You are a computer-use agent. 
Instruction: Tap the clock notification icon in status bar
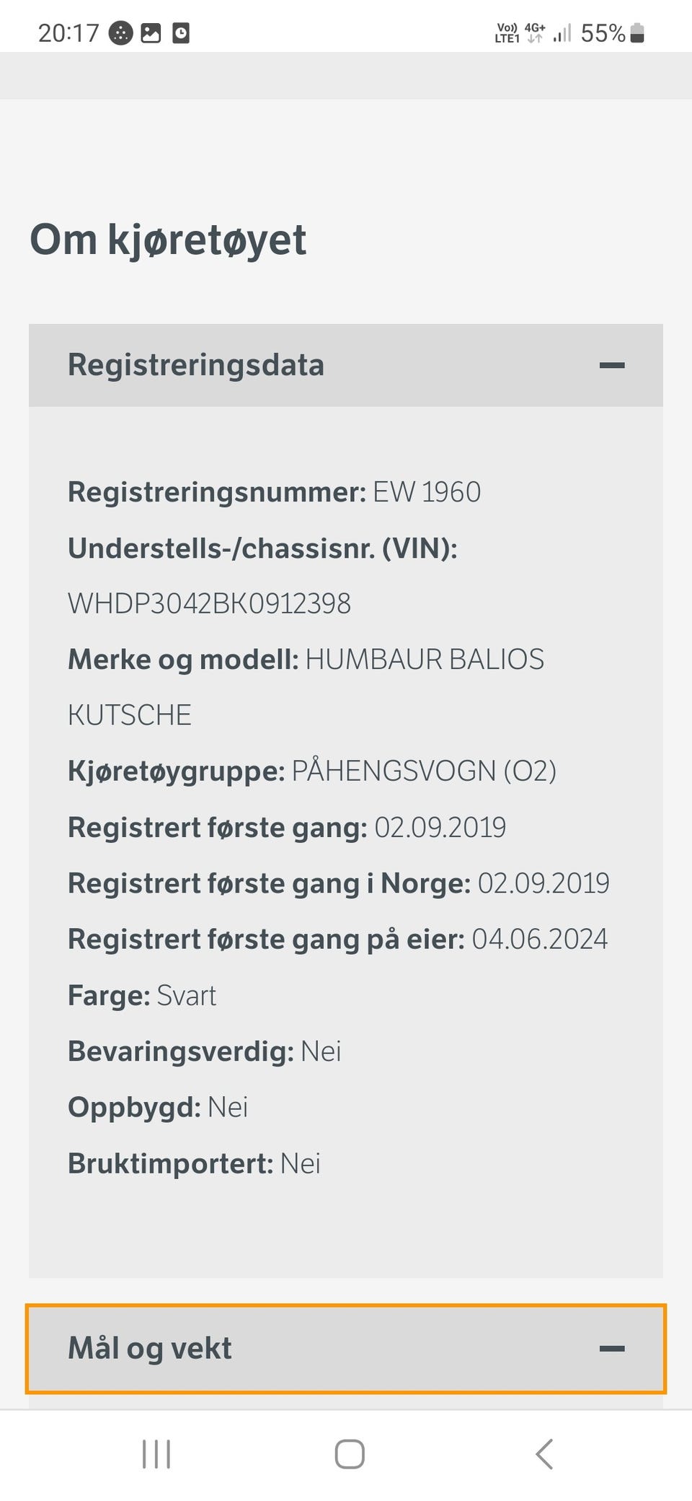point(180,32)
